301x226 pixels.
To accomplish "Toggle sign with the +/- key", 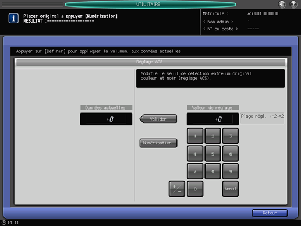I will point(177,189).
